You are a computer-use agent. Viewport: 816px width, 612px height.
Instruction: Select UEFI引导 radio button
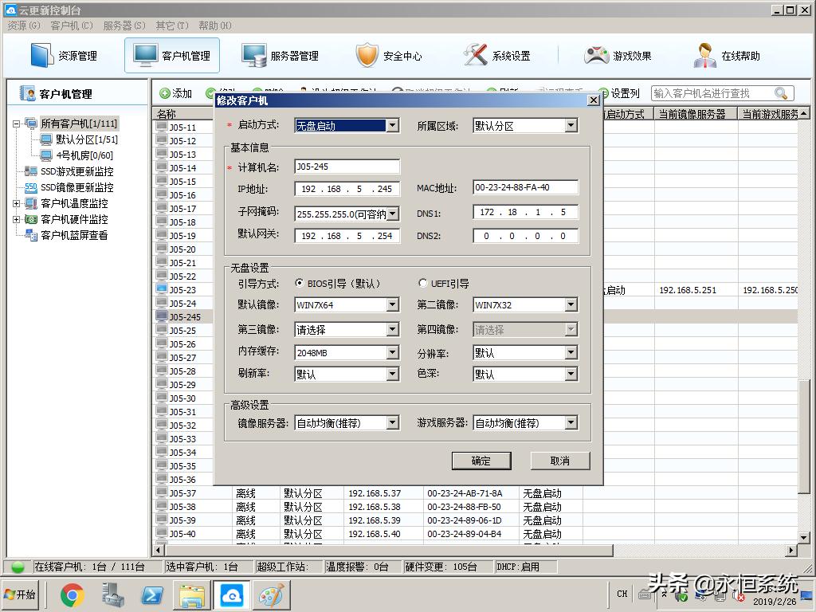point(423,284)
